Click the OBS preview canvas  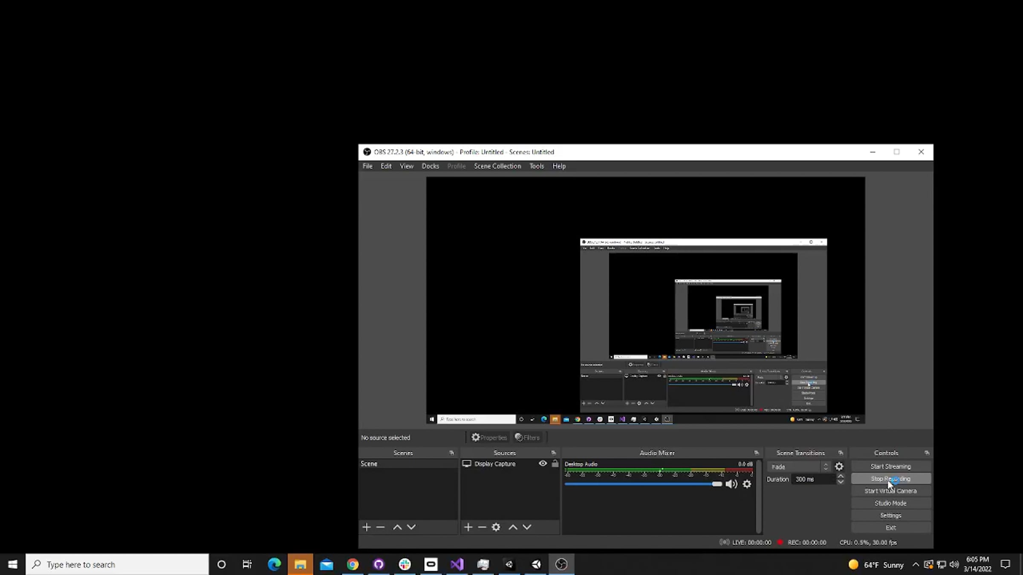click(646, 300)
